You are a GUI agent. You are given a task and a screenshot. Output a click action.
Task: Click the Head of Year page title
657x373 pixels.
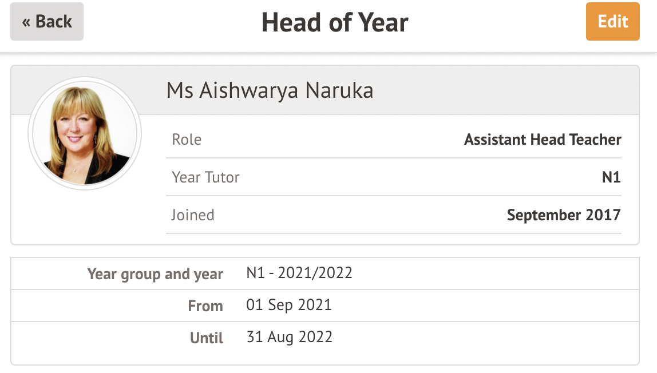coord(335,22)
